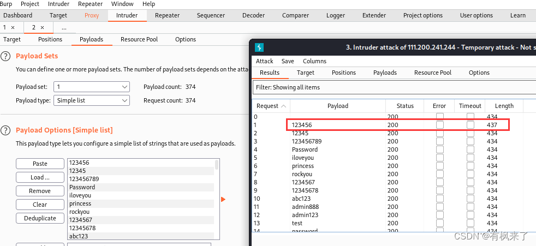This screenshot has width=536, height=246.
Task: Select the admin123 result row
Action: pyautogui.click(x=394, y=215)
